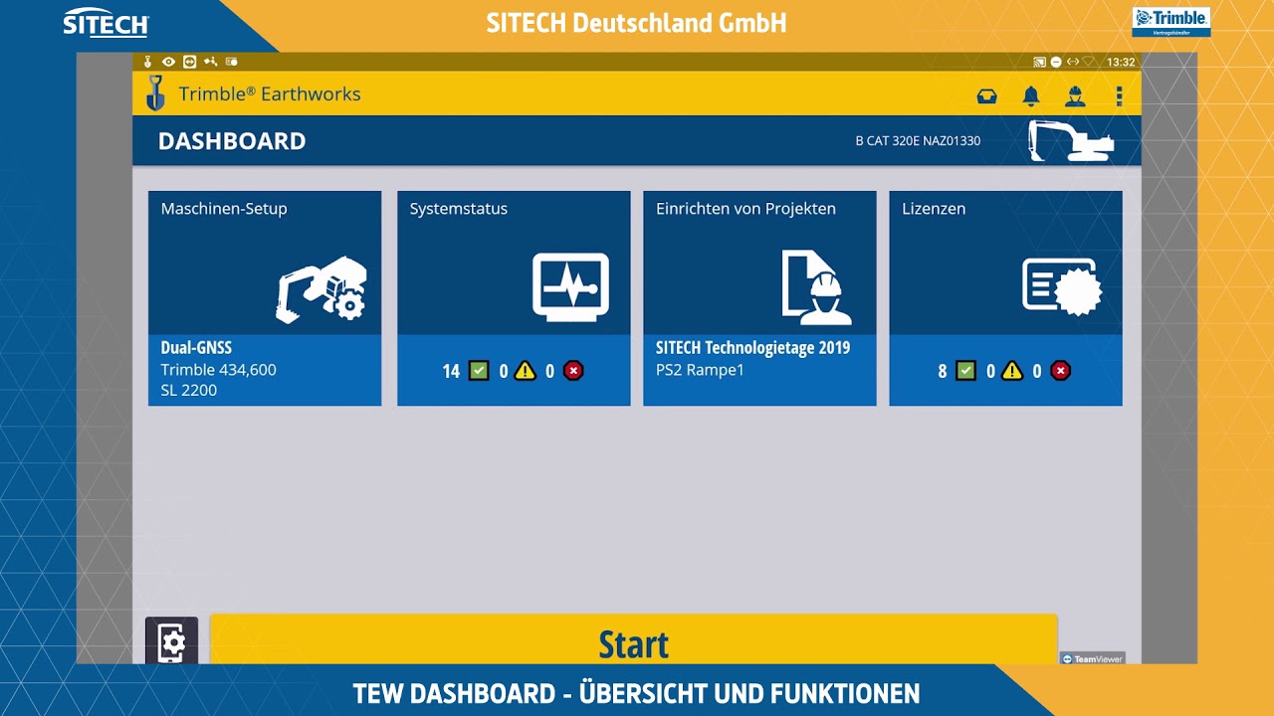Click the Systemstatus count '14'
The width and height of the screenshot is (1274, 716).
(x=451, y=371)
